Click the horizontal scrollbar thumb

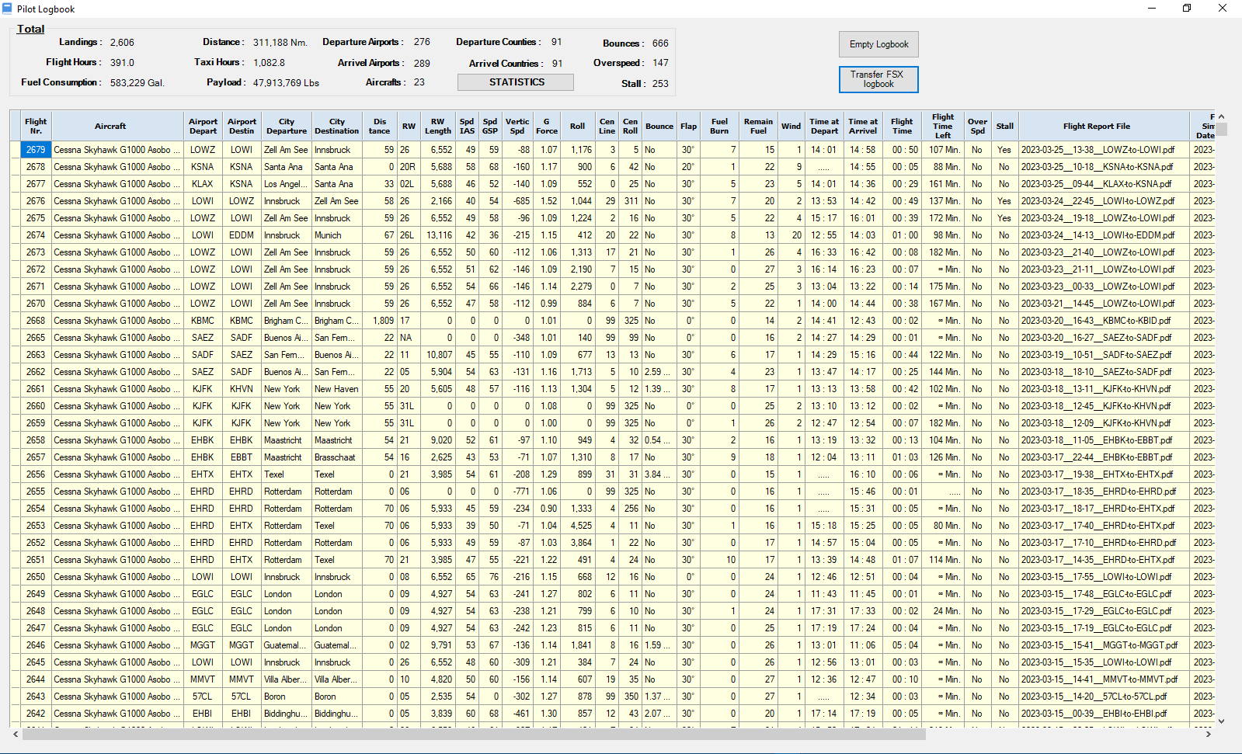tap(474, 734)
